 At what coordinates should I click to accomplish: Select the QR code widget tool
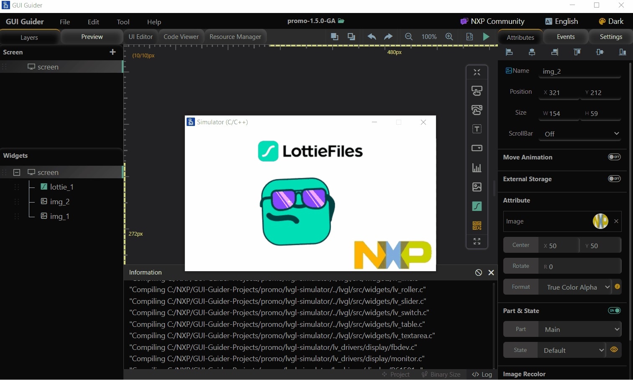click(477, 226)
